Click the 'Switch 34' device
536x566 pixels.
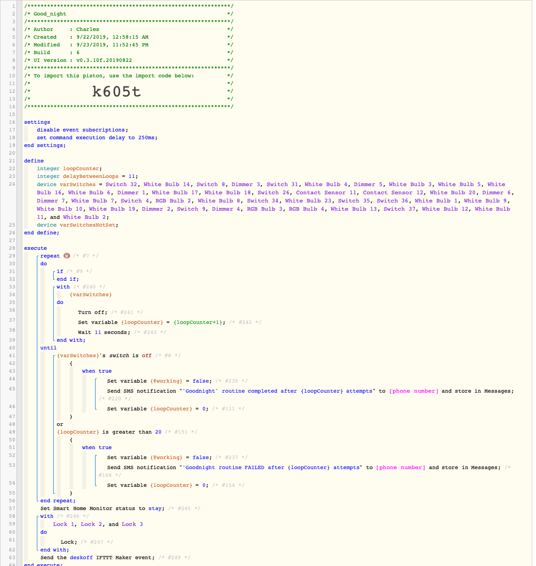(x=263, y=201)
